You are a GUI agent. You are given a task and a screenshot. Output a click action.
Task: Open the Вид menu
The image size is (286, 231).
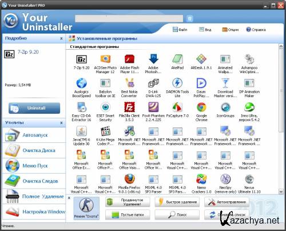pyautogui.click(x=205, y=30)
